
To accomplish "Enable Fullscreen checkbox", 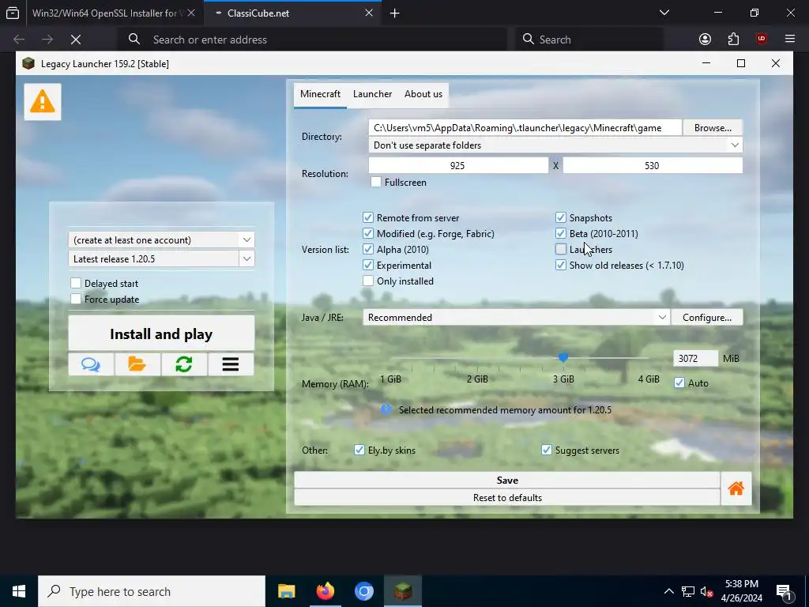I will pos(375,183).
